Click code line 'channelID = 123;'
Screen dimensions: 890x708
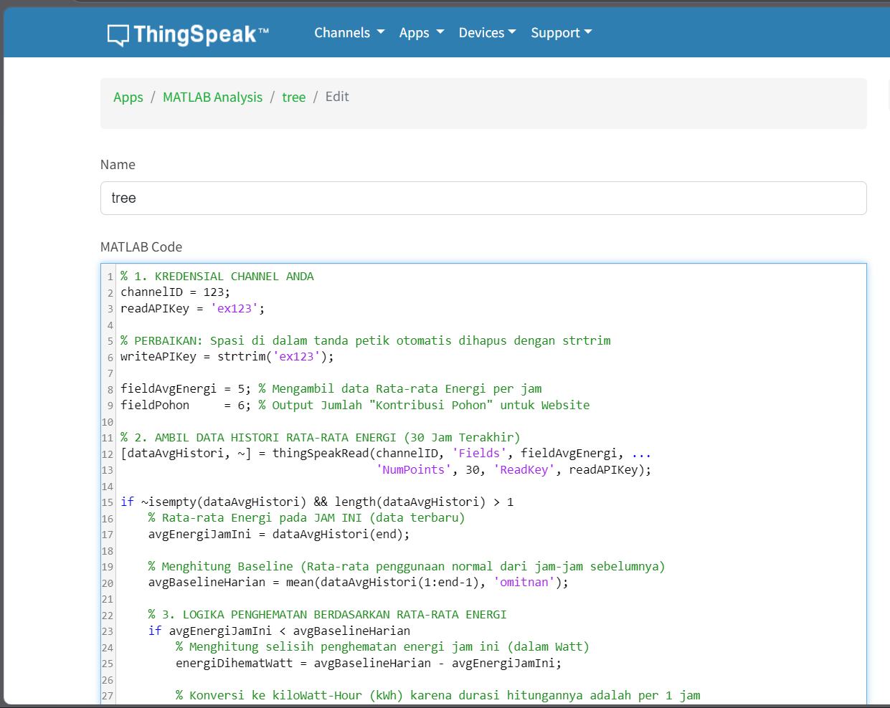[175, 292]
